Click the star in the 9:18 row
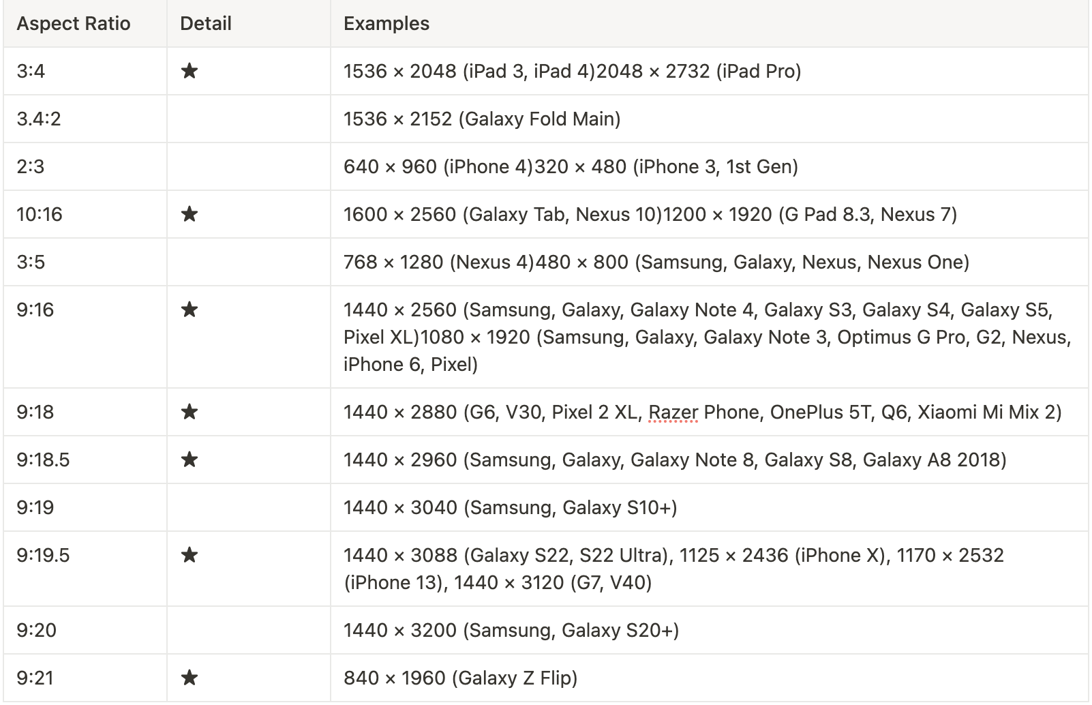 tap(189, 412)
